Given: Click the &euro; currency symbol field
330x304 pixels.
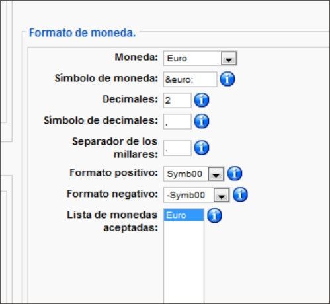Looking at the screenshot, I should point(190,79).
